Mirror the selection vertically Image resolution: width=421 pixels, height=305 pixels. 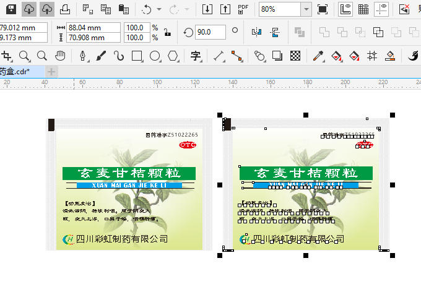click(x=275, y=32)
